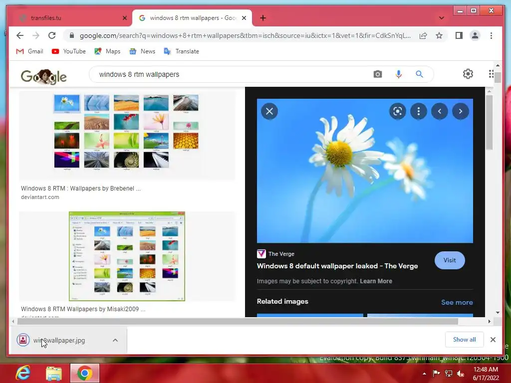The image size is (511, 383).
Task: Open the network tray icon
Action: (x=449, y=373)
